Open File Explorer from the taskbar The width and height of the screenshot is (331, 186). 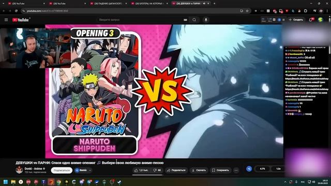13,182
